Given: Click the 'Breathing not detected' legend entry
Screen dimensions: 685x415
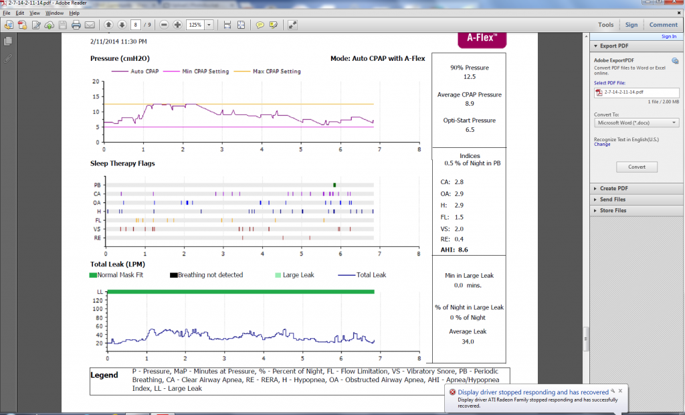Looking at the screenshot, I should tap(206, 275).
